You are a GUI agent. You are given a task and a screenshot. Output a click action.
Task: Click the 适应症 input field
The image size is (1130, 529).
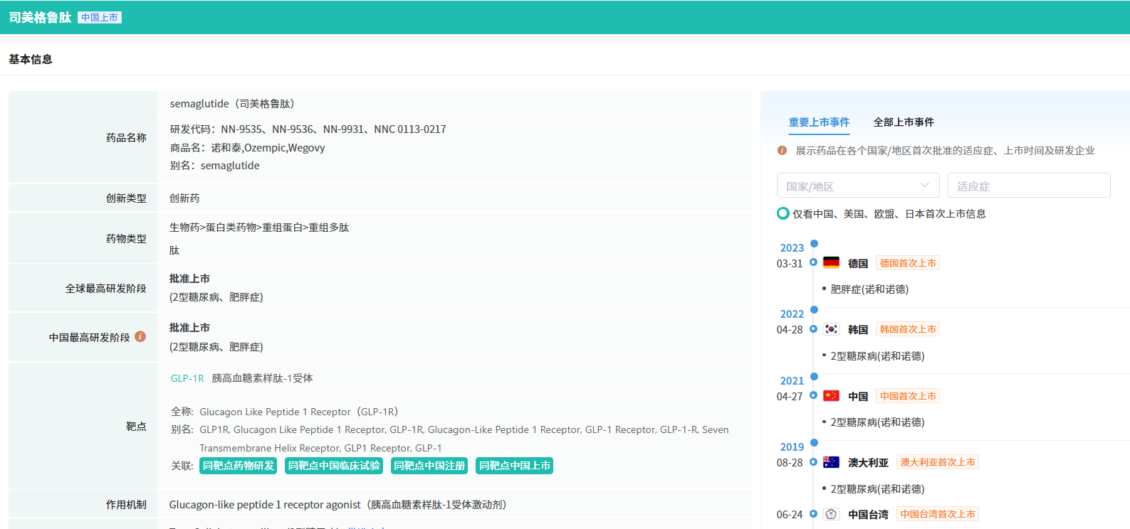coord(1029,186)
